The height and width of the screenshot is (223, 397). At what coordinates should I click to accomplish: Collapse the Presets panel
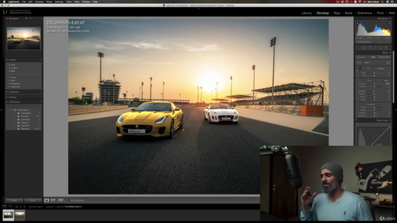7,60
